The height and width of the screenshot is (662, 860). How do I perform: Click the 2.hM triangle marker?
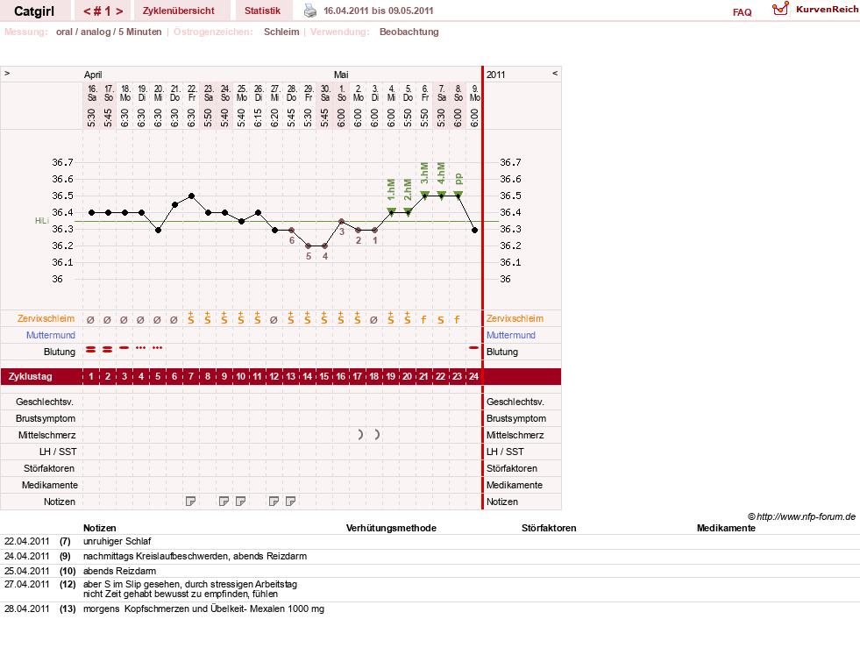point(408,211)
